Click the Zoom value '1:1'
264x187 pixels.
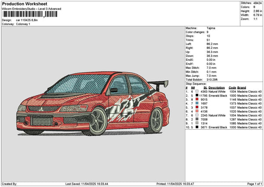click(x=255, y=19)
